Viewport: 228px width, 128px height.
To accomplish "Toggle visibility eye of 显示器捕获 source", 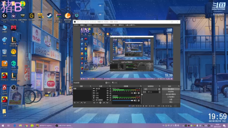I will tap(108, 100).
